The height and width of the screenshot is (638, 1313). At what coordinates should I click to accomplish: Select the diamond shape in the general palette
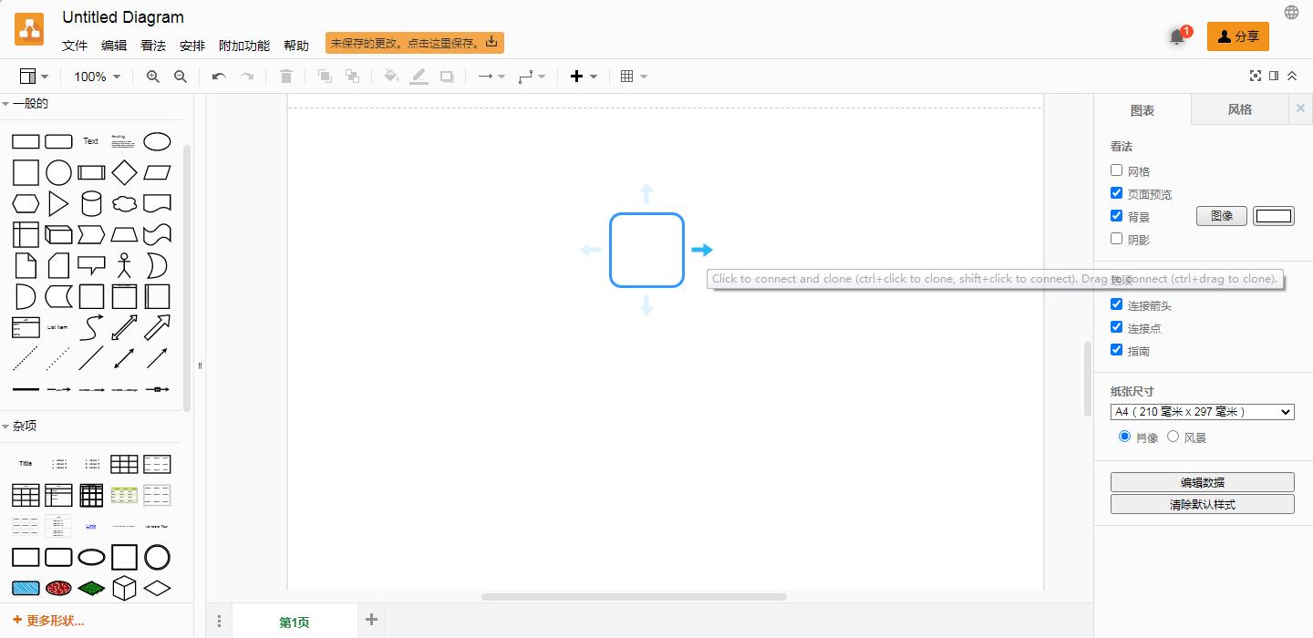[x=124, y=172]
